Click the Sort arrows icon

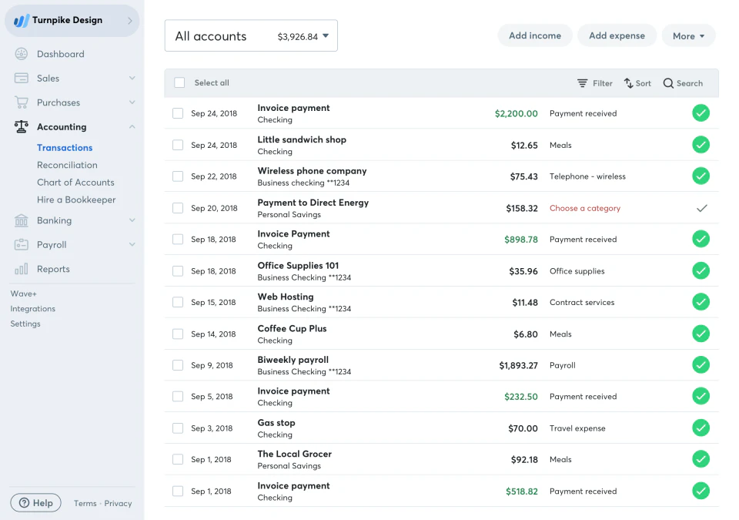[629, 83]
